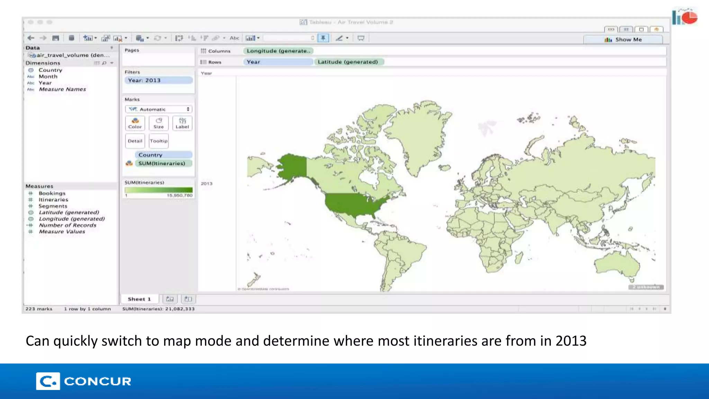This screenshot has width=709, height=399.
Task: Select the Bookings measure field
Action: click(x=52, y=193)
